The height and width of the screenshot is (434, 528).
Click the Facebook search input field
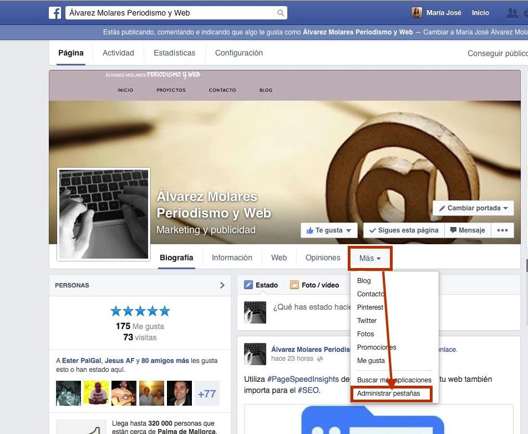[170, 13]
